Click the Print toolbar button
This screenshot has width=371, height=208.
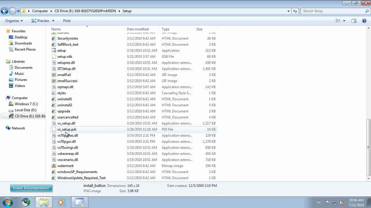click(x=67, y=21)
